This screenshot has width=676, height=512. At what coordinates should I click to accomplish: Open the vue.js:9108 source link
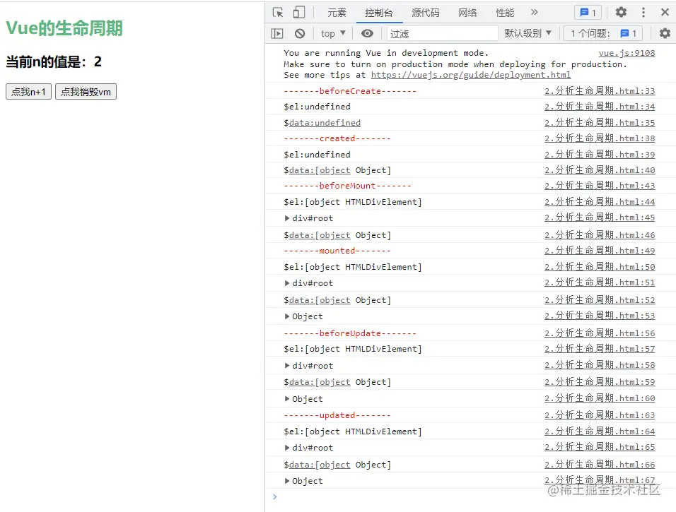(x=627, y=53)
